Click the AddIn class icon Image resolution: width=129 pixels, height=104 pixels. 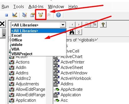tap(12, 68)
